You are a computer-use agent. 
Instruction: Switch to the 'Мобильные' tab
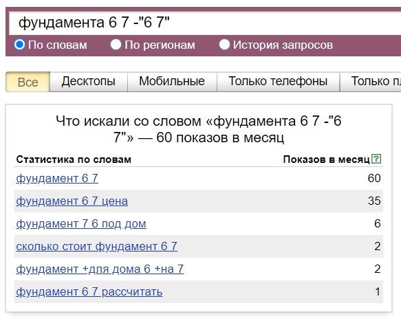[x=172, y=82]
